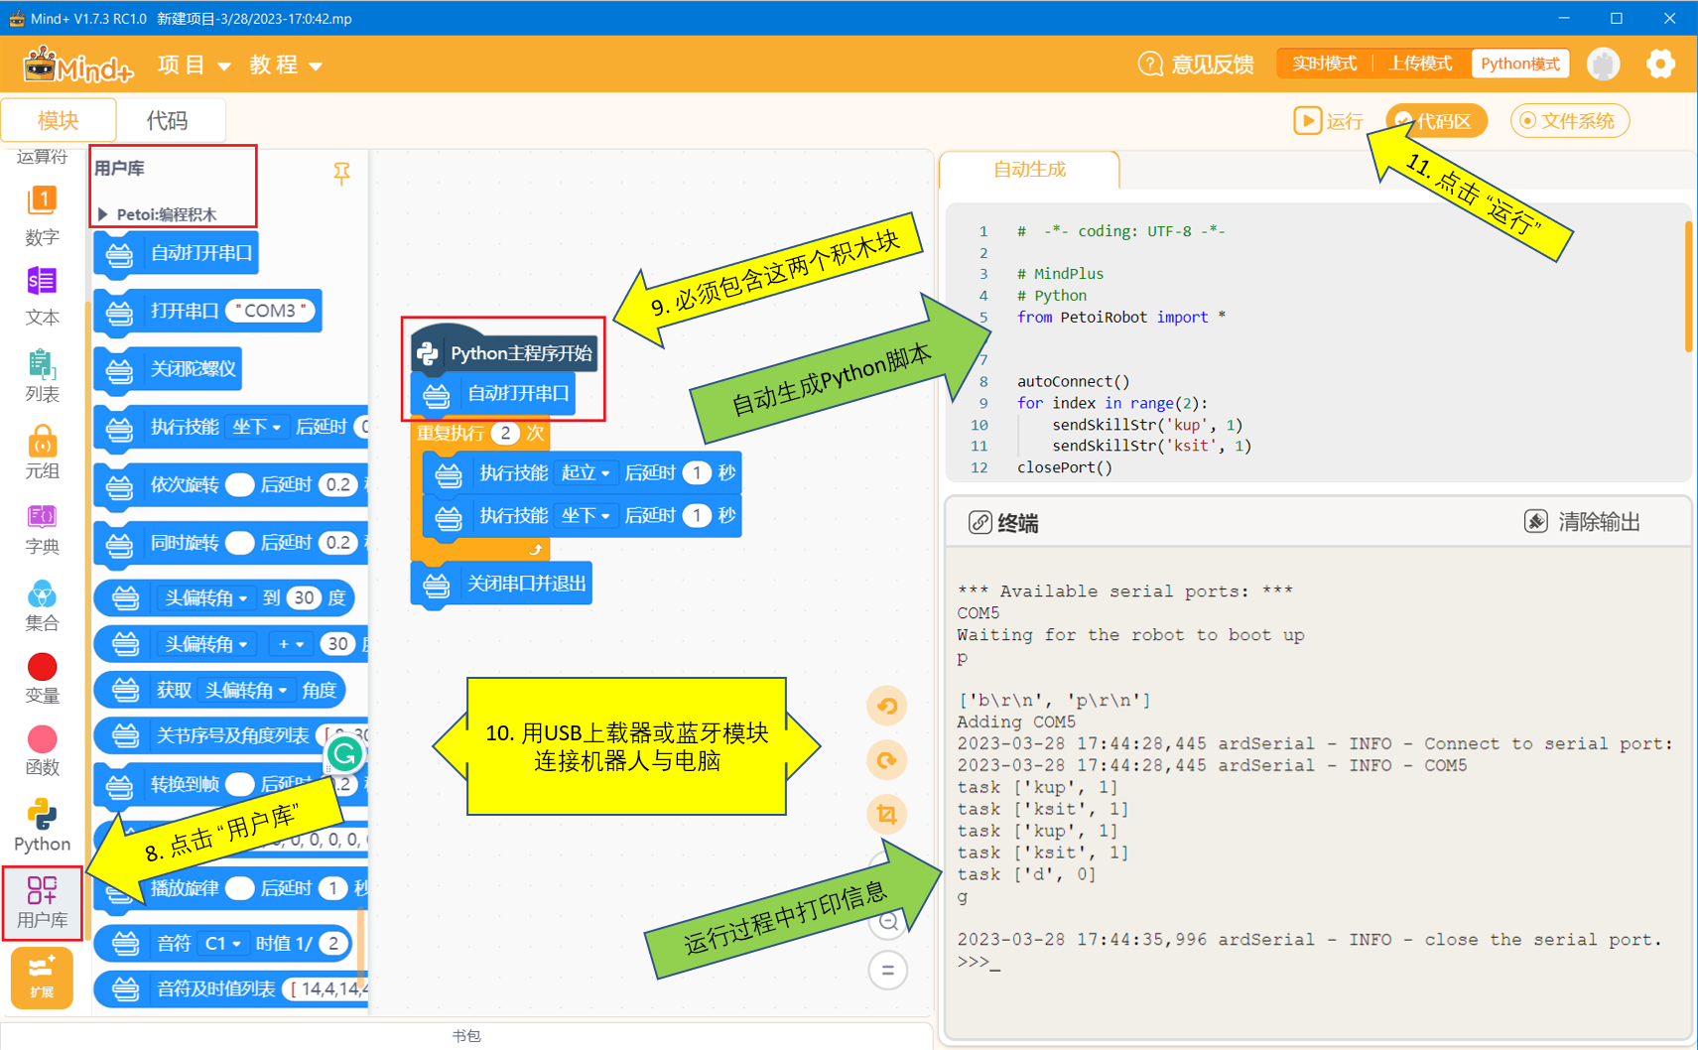Click the Mind+ logo
Image resolution: width=1698 pixels, height=1050 pixels.
(x=78, y=65)
